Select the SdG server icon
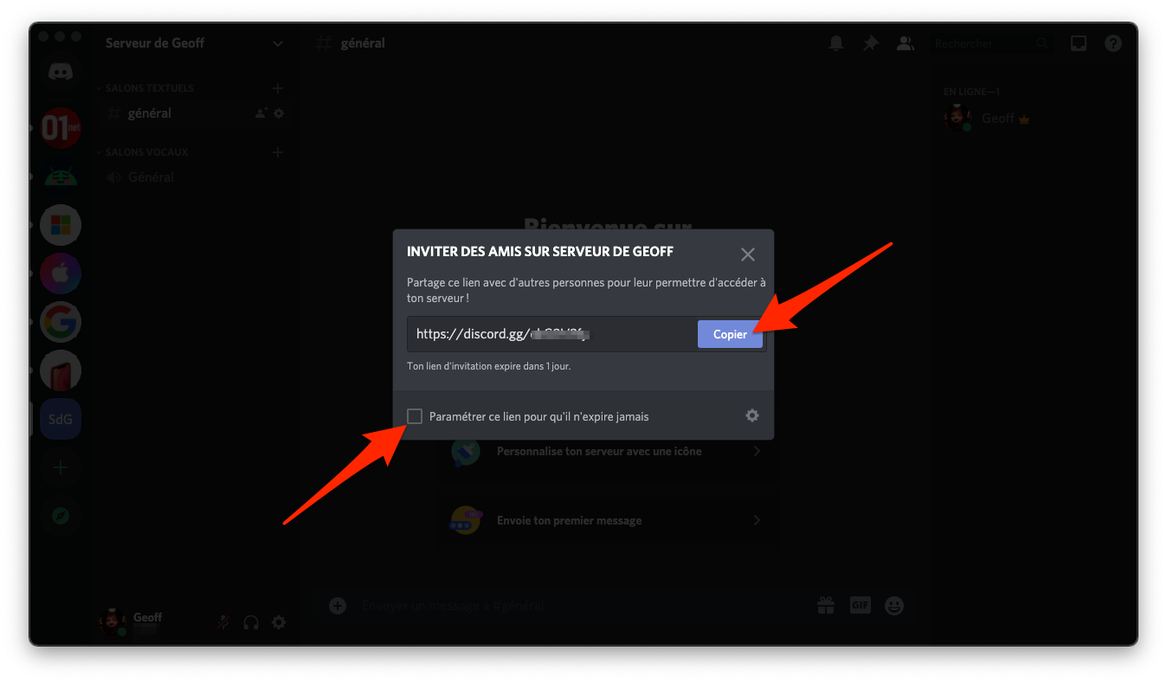 [x=61, y=419]
